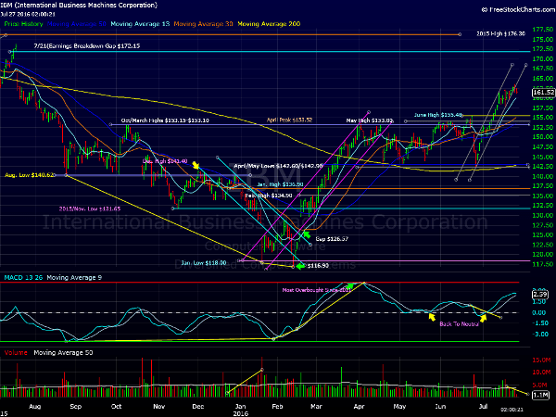The height and width of the screenshot is (417, 556).
Task: Click the '2015 High $176.30' annotation
Action: pyautogui.click(x=500, y=33)
